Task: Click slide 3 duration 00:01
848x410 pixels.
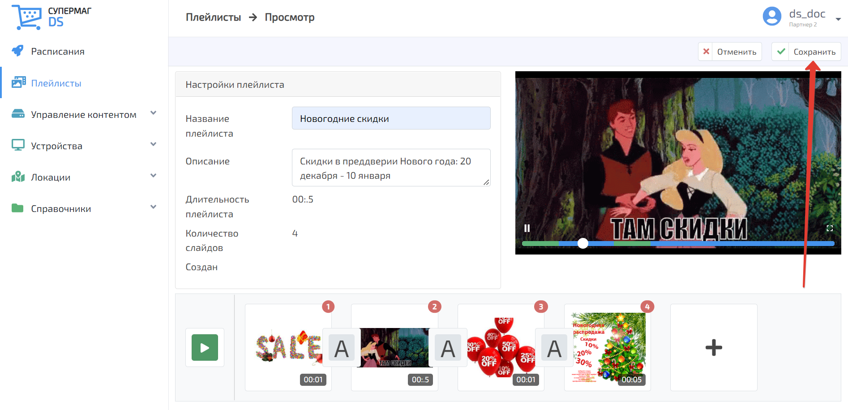Action: point(526,380)
